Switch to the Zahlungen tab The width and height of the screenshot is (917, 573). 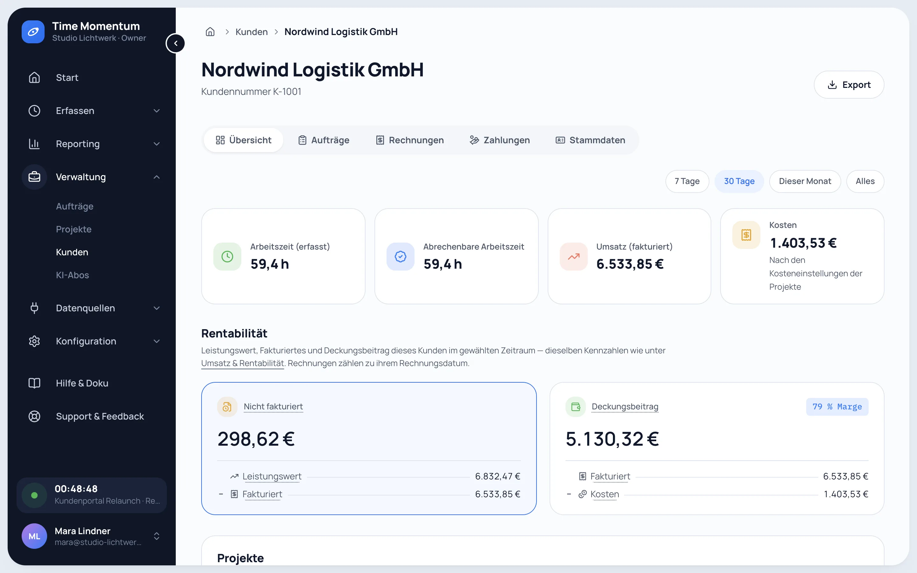tap(500, 140)
